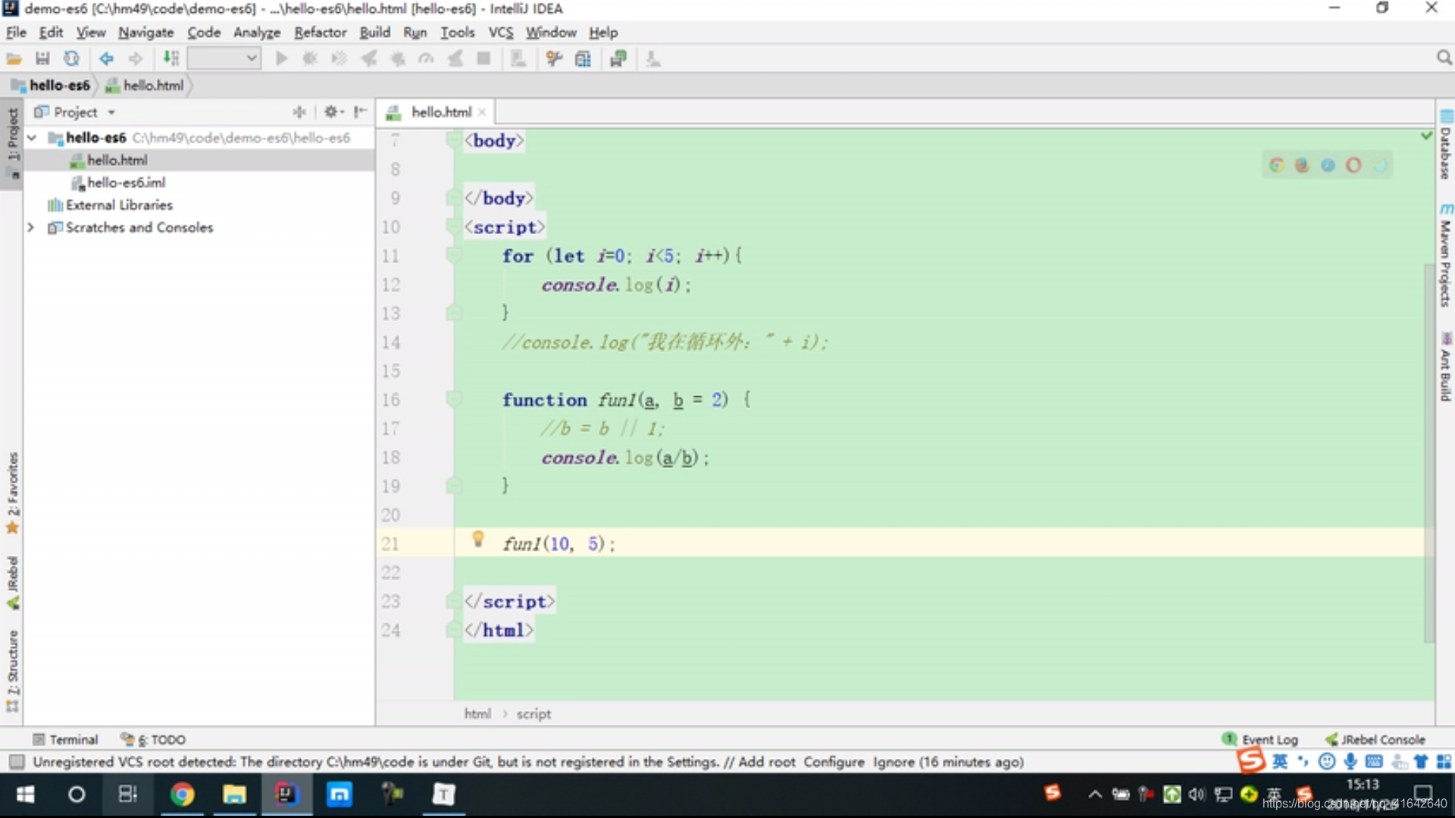Close the hello.html editor tab
The height and width of the screenshot is (818, 1455).
click(482, 112)
